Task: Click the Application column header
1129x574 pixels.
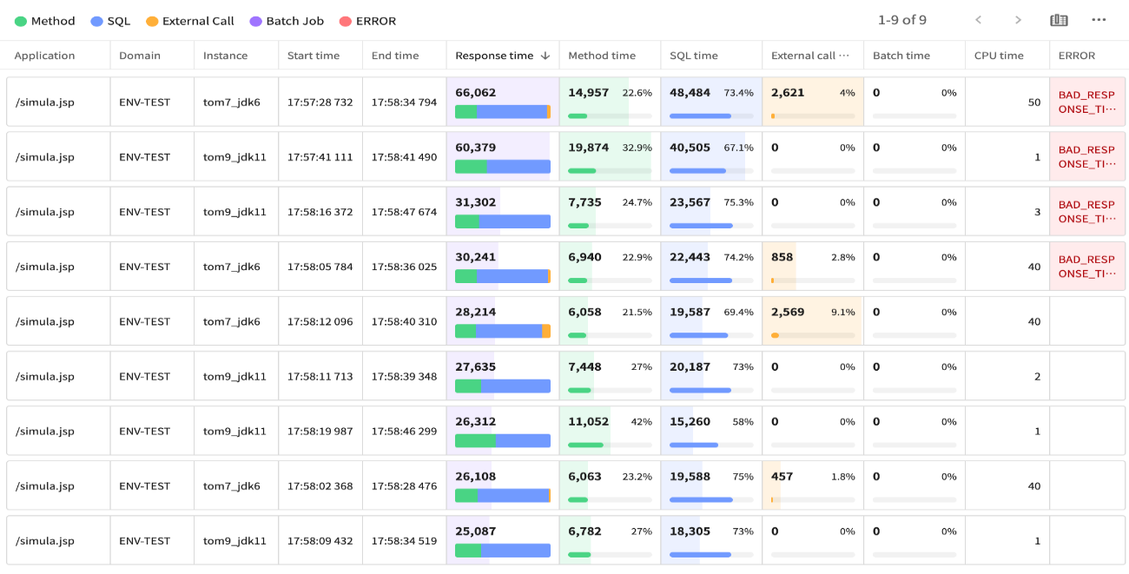Action: pyautogui.click(x=44, y=56)
